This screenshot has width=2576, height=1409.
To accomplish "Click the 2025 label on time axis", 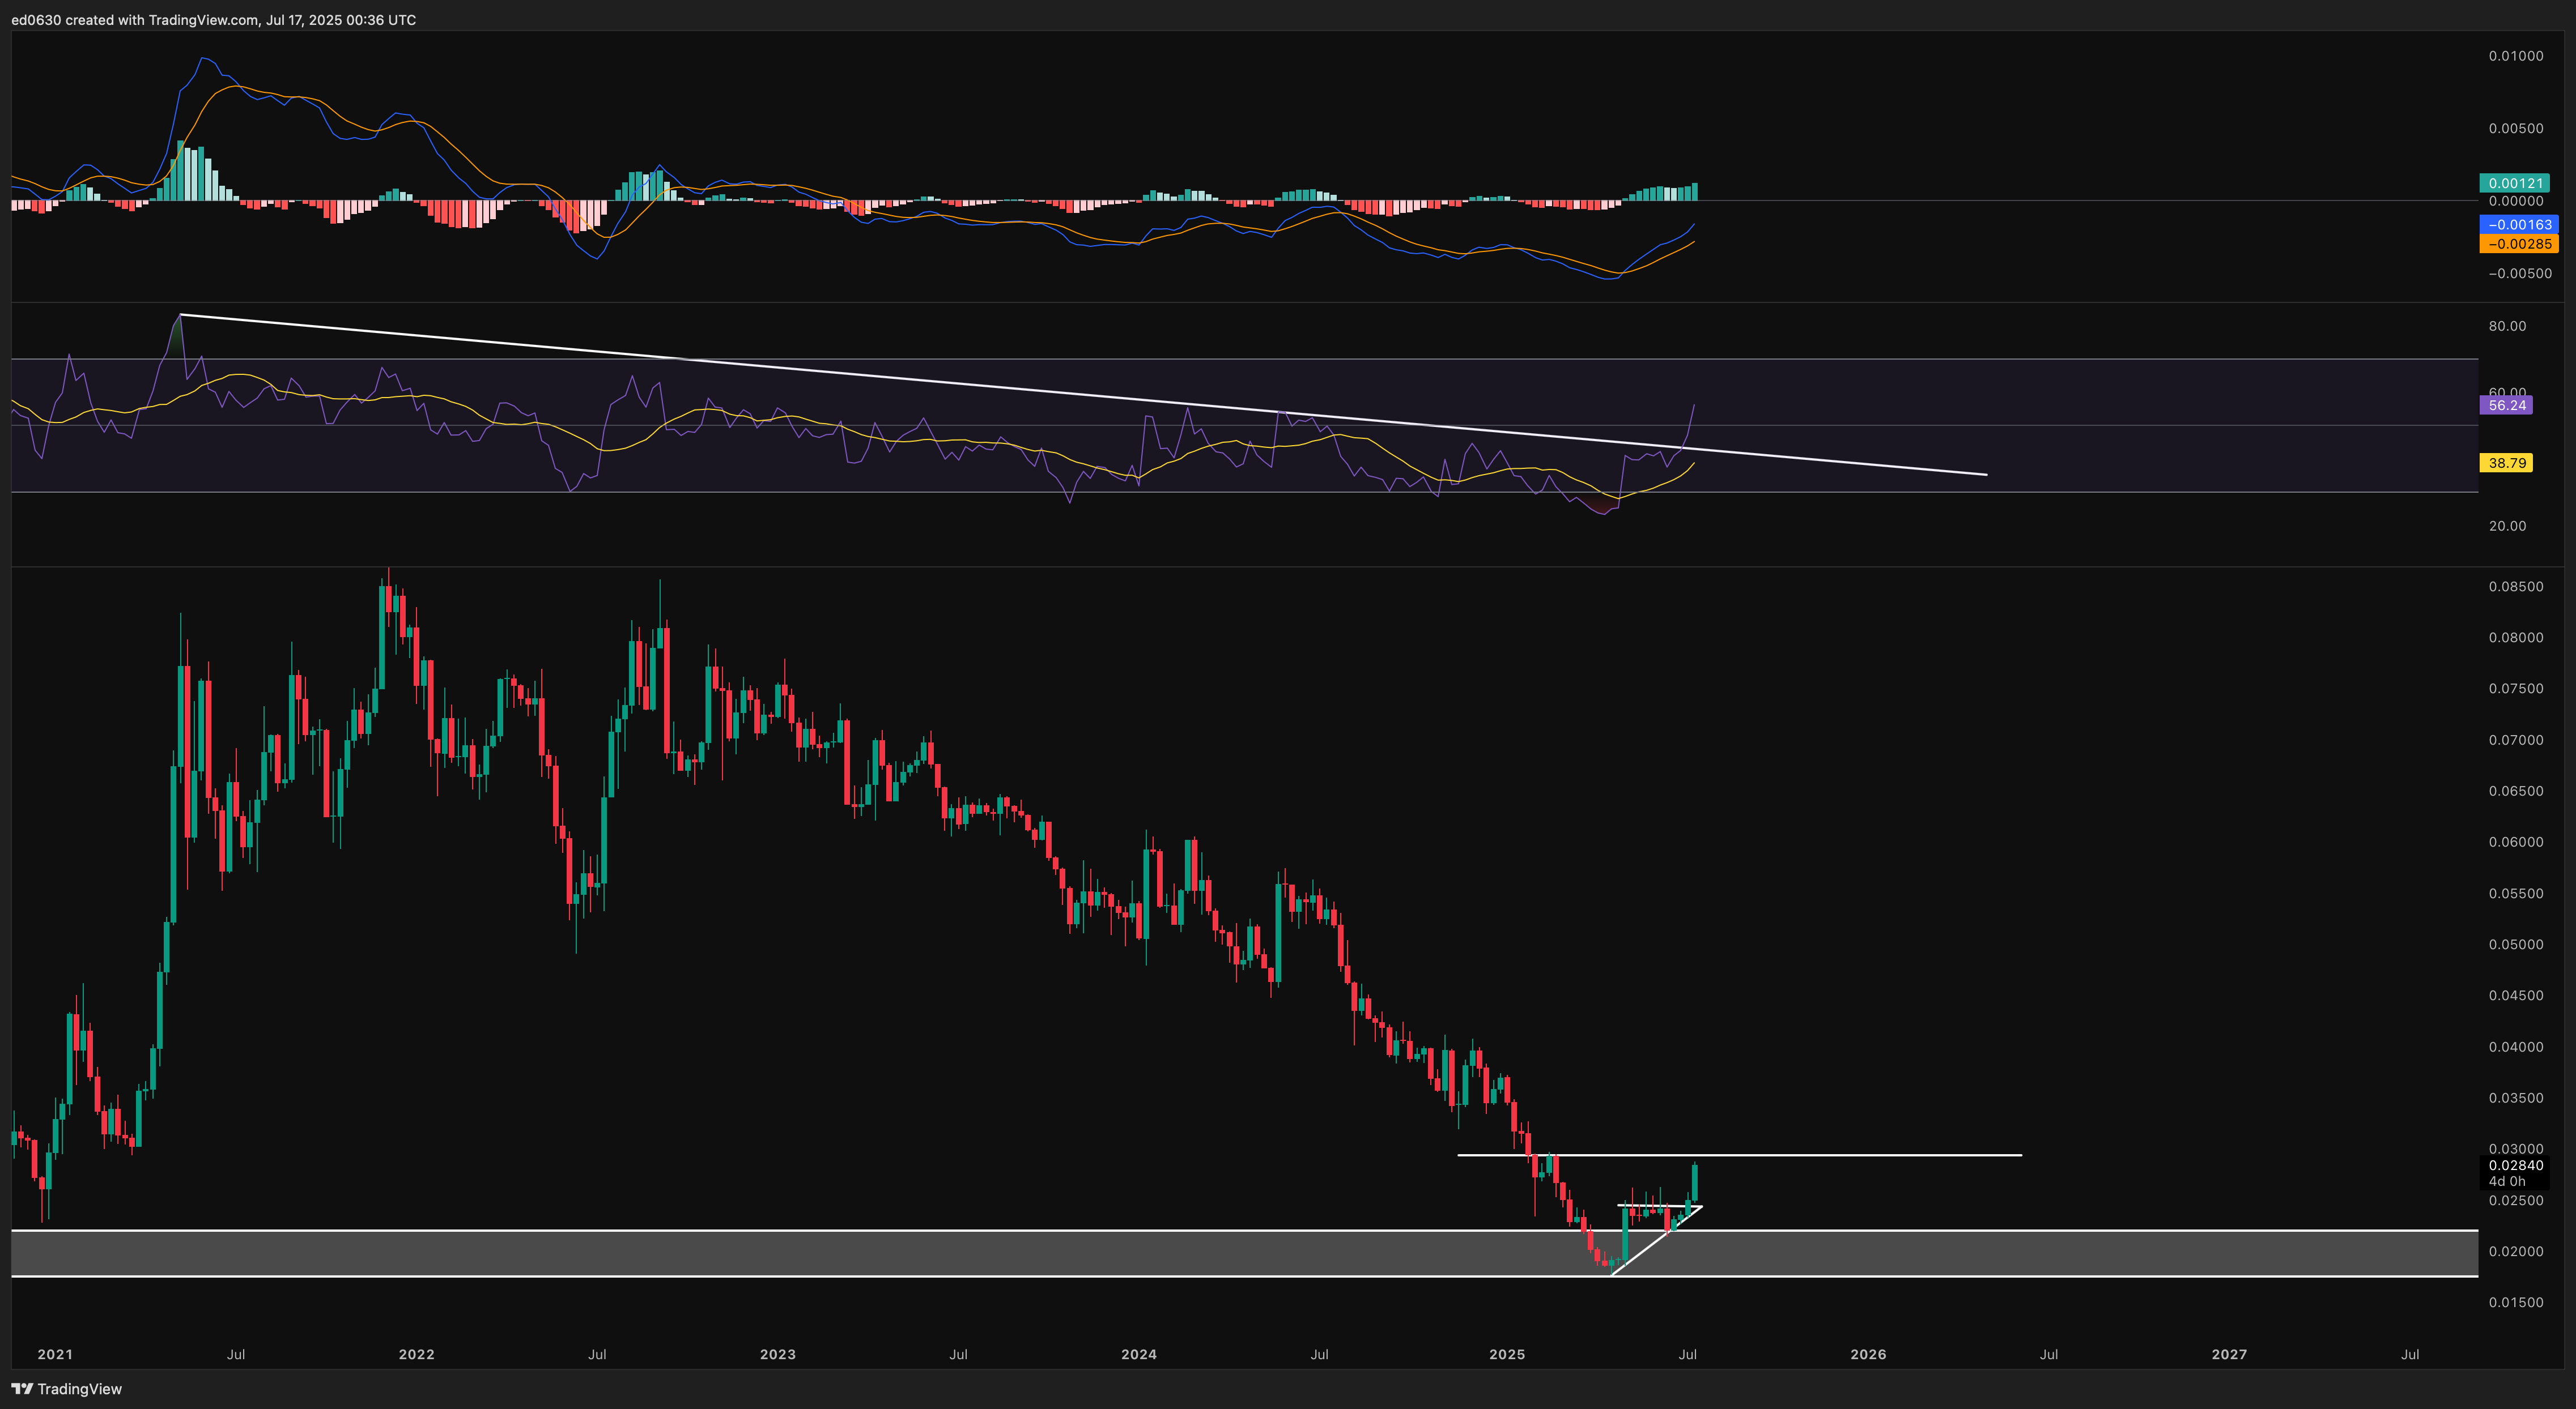I will [1507, 1354].
